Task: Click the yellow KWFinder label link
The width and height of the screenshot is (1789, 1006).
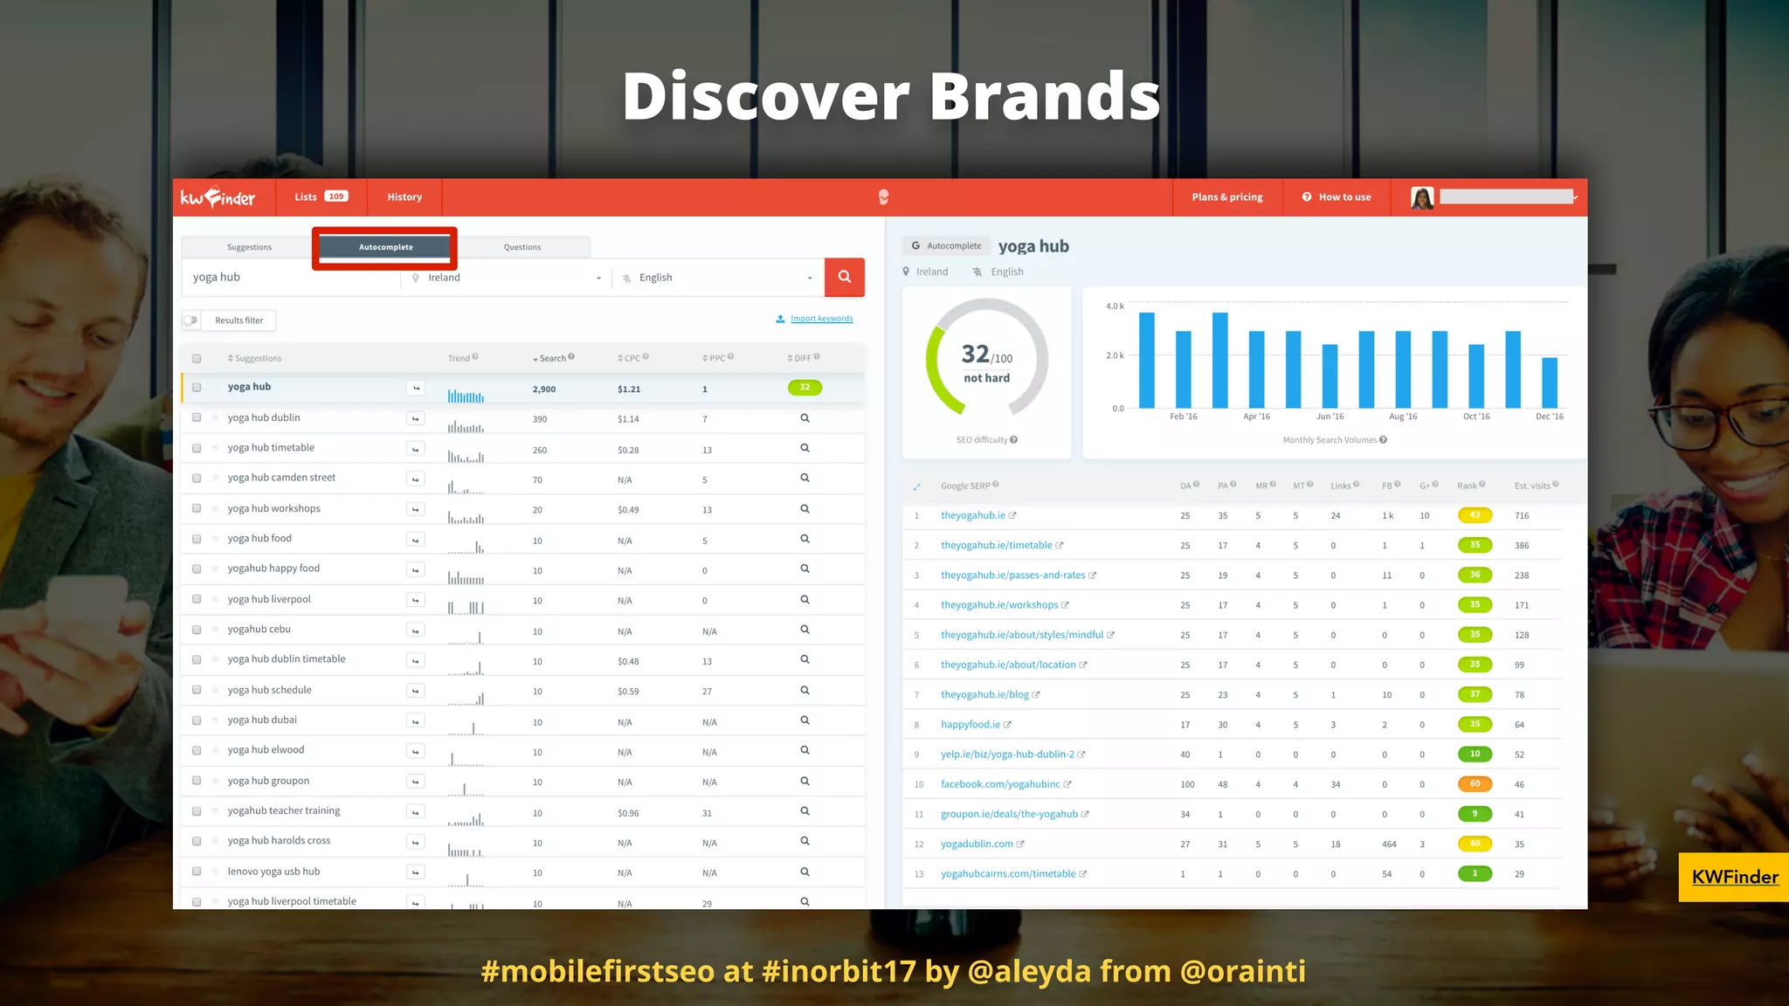Action: click(x=1735, y=878)
